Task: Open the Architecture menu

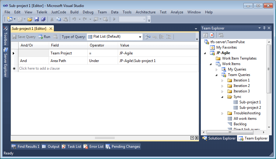Action: (x=145, y=12)
